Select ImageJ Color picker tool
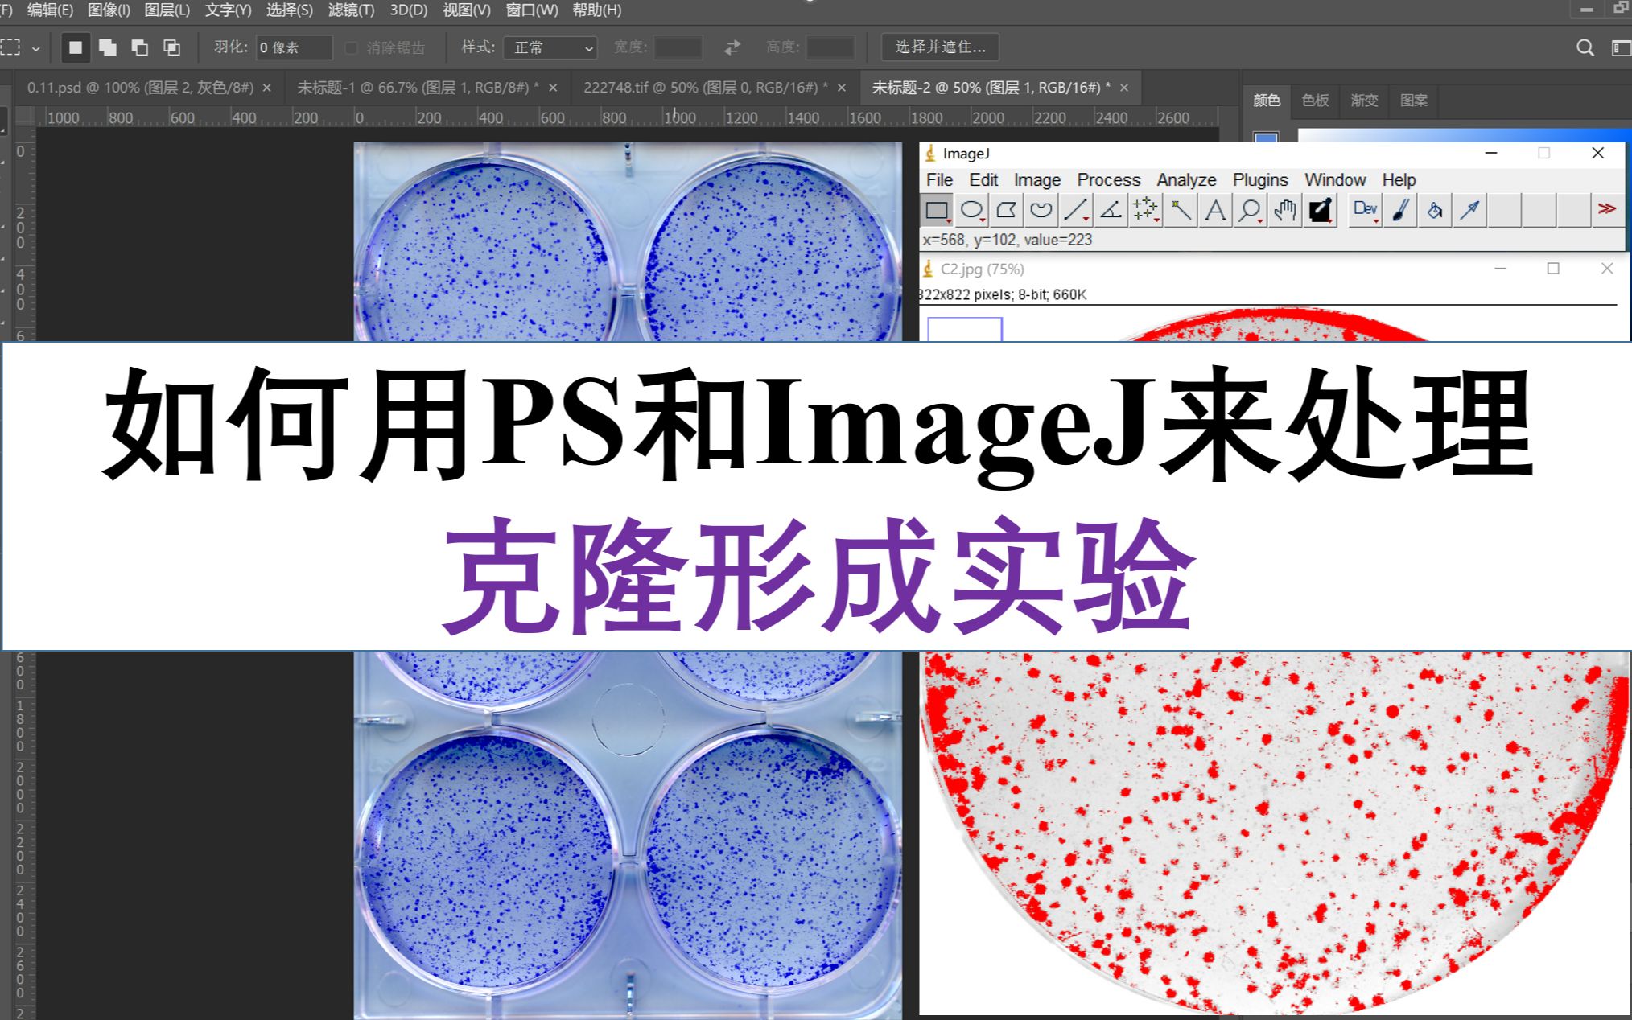This screenshot has height=1020, width=1632. (1320, 211)
